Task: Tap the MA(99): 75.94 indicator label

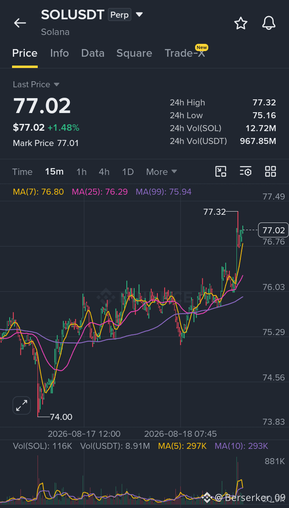Action: click(x=163, y=192)
